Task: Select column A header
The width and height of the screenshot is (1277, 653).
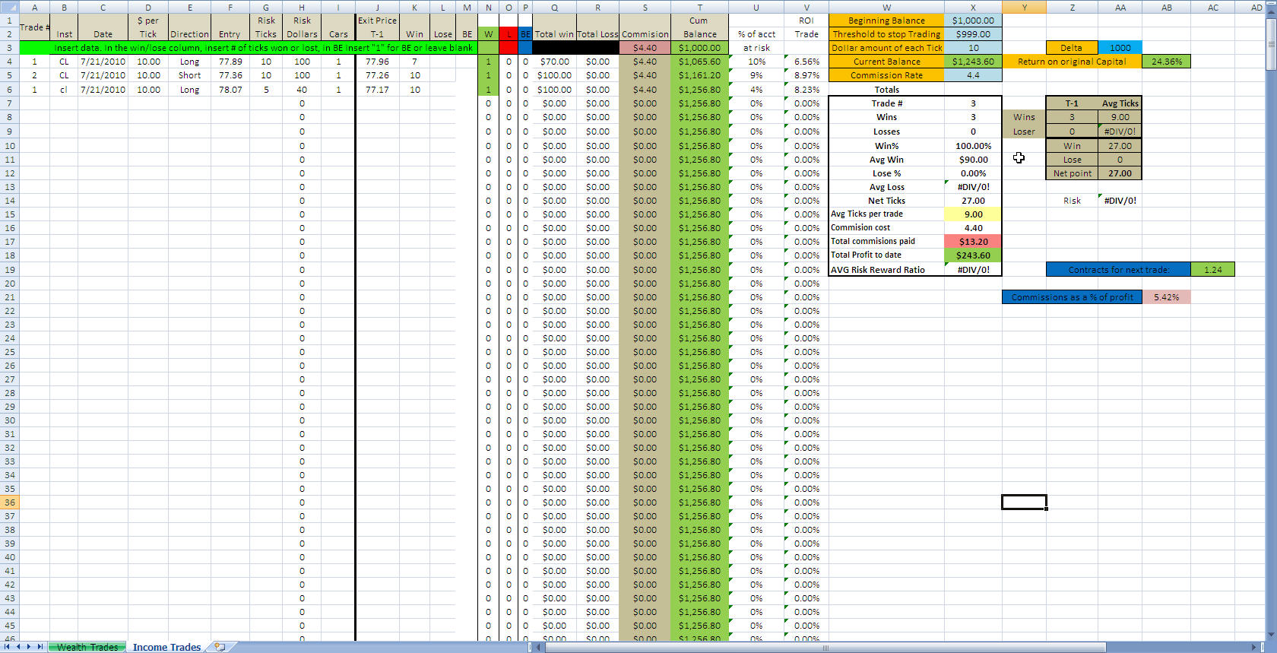Action: point(34,7)
